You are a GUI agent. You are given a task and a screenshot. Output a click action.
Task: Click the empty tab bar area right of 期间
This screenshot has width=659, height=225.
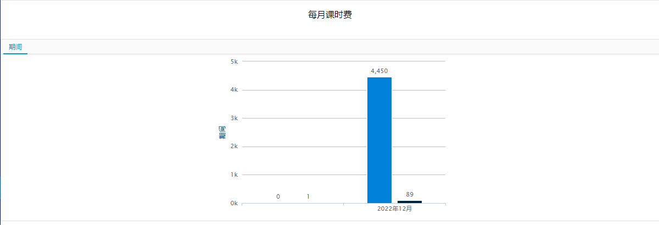(343, 47)
